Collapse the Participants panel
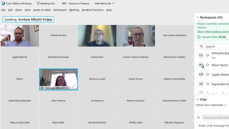This screenshot has height=129, width=229. 197,17
